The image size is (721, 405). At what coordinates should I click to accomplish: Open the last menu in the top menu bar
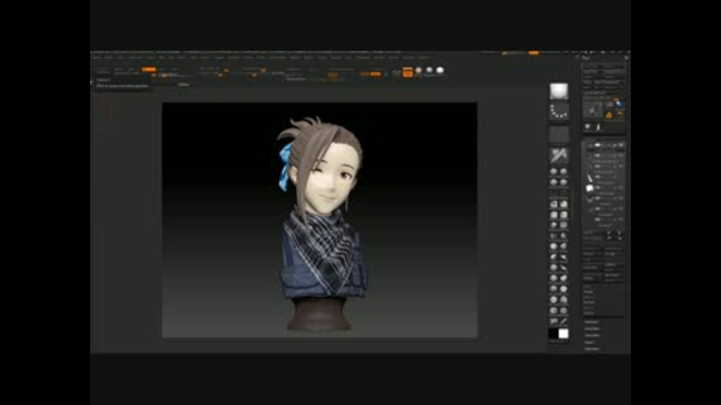coord(424,57)
